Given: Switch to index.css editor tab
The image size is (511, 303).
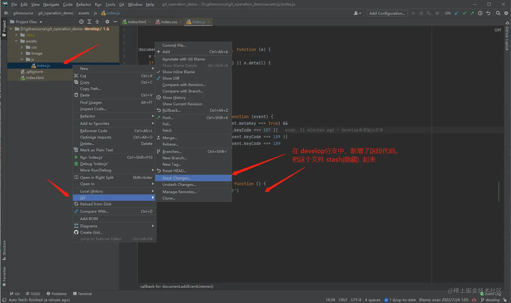Looking at the screenshot, I should tap(169, 22).
